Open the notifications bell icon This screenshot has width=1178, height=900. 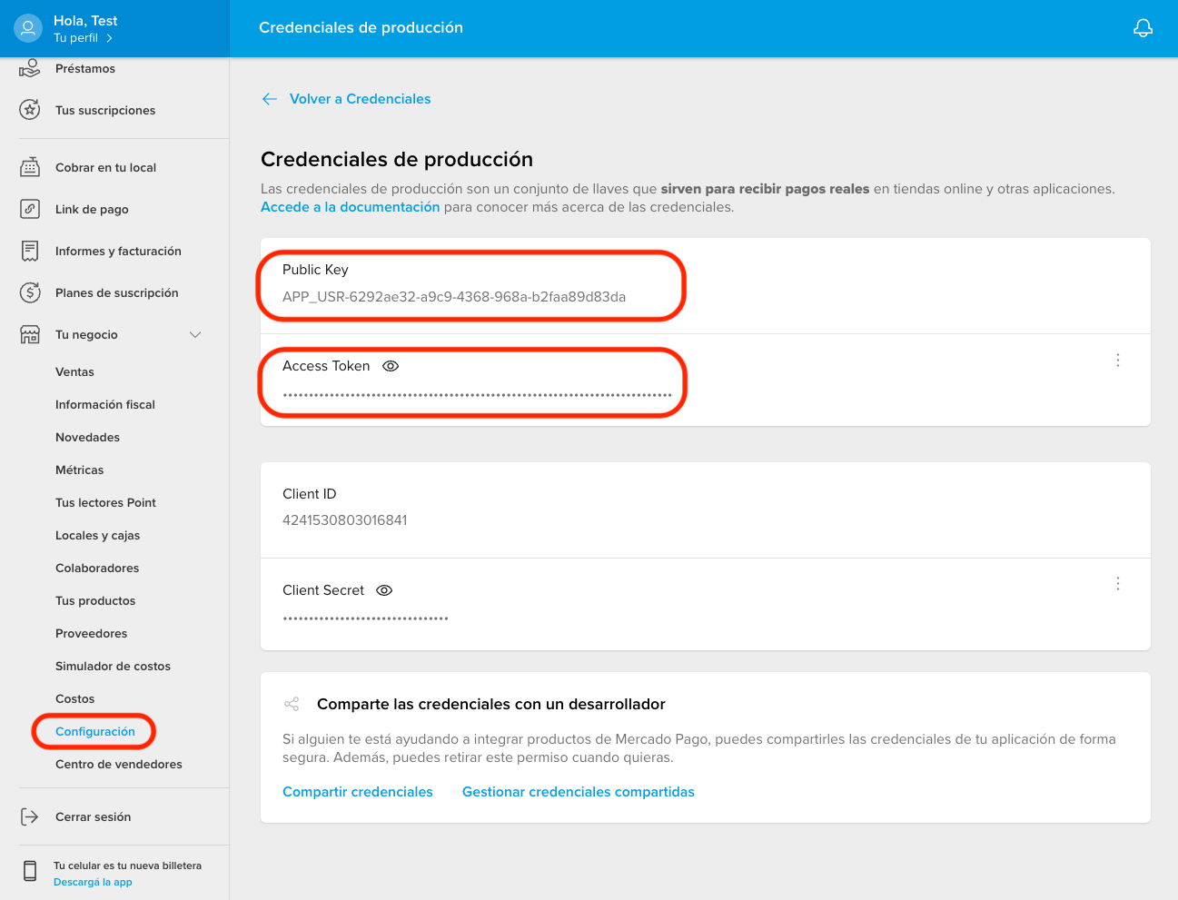[x=1143, y=28]
